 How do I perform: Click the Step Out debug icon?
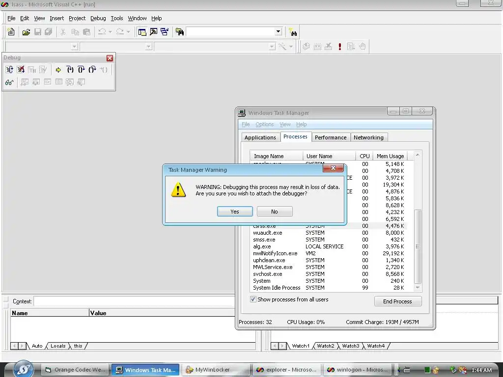coord(92,70)
